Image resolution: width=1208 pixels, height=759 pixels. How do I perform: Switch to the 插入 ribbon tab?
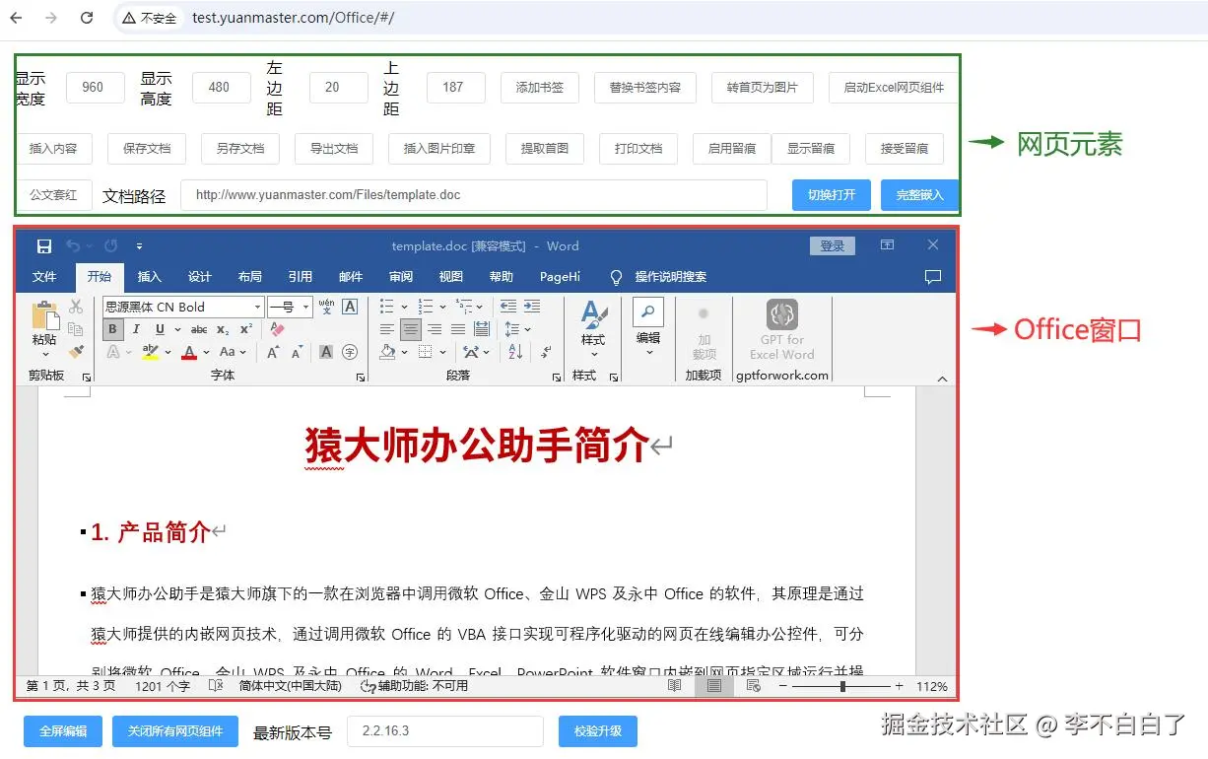150,277
